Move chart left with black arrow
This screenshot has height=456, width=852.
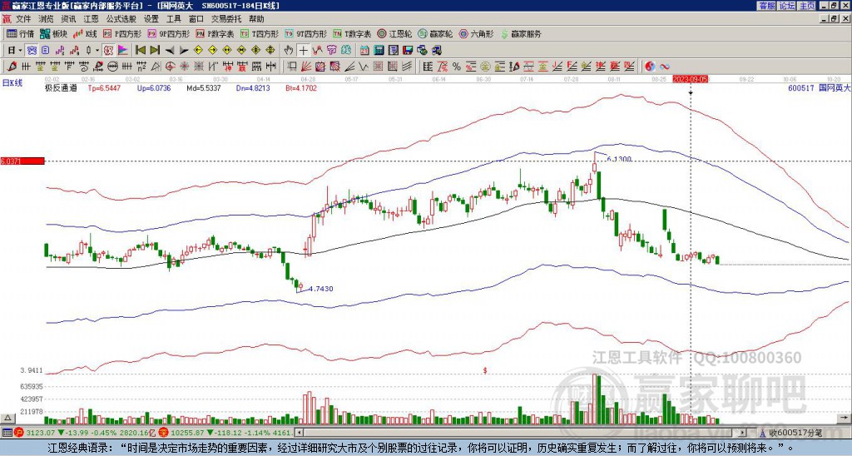pos(170,51)
